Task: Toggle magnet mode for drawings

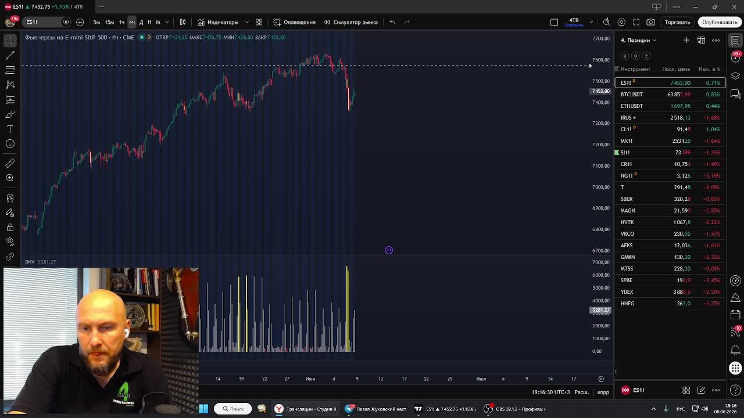Action: [x=10, y=198]
